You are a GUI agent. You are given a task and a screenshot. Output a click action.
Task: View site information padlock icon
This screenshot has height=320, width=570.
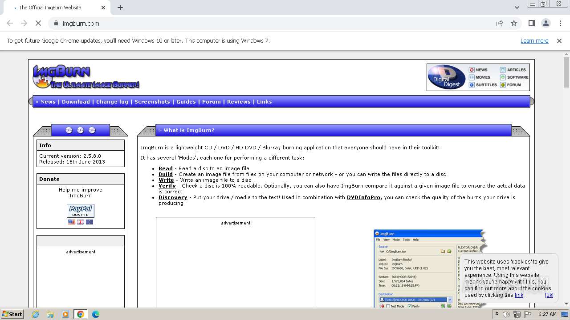pyautogui.click(x=56, y=23)
